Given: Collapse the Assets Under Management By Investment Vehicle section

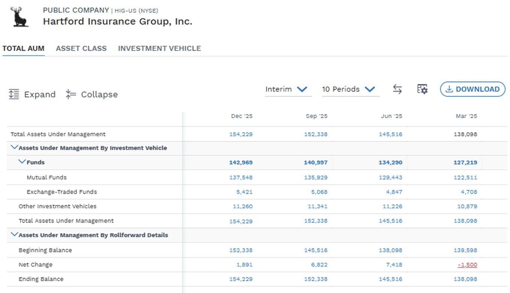Looking at the screenshot, I should click(x=15, y=147).
